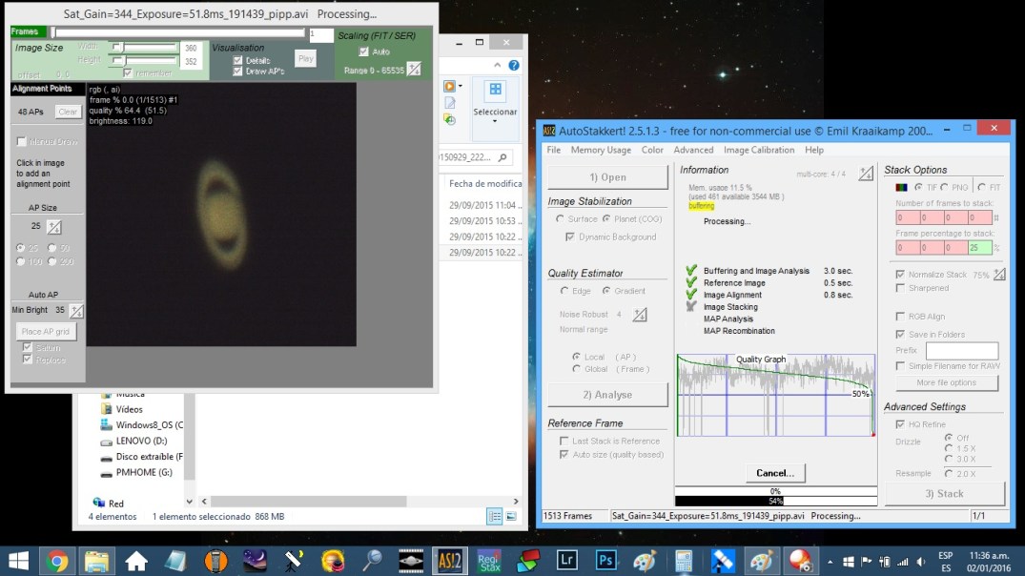Open RegiStax from the taskbar
The width and height of the screenshot is (1025, 576).
click(x=488, y=561)
